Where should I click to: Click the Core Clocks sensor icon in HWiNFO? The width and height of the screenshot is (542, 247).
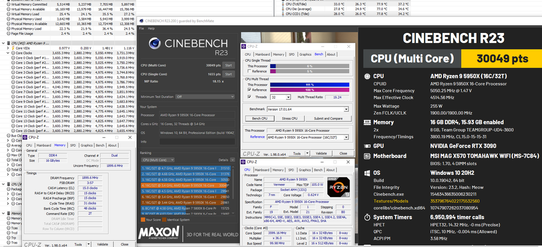(13, 53)
